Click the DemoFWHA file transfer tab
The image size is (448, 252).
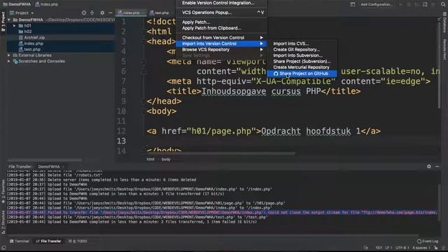[49, 167]
